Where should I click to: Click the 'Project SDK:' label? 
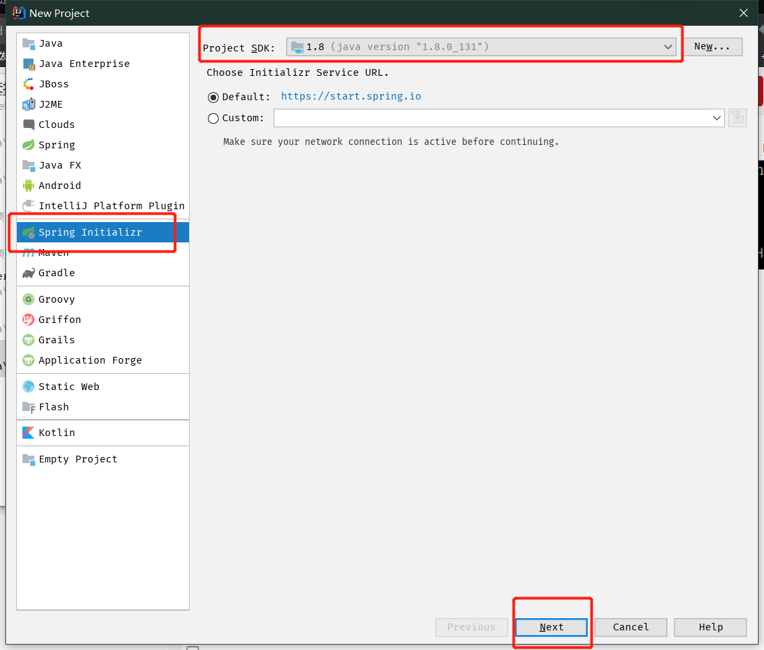pos(238,48)
